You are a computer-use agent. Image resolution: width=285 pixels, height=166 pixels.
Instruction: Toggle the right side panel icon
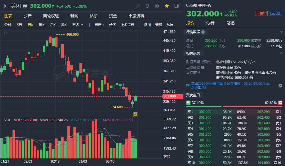click(x=177, y=6)
